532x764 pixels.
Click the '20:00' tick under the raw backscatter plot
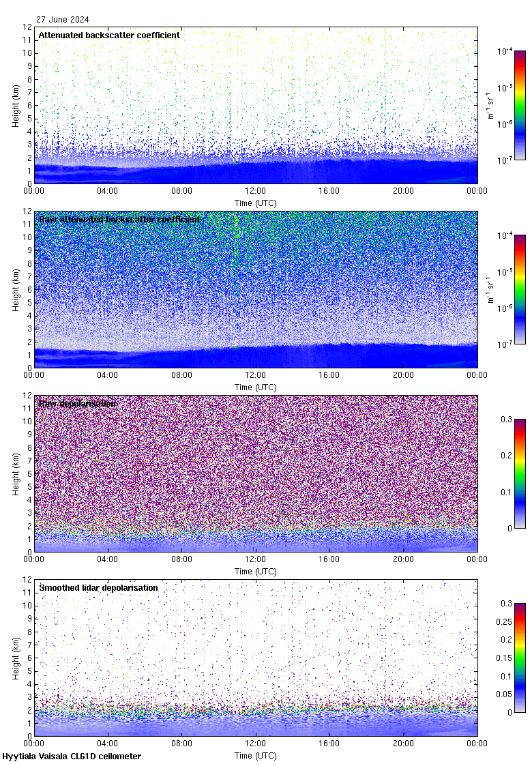point(403,375)
